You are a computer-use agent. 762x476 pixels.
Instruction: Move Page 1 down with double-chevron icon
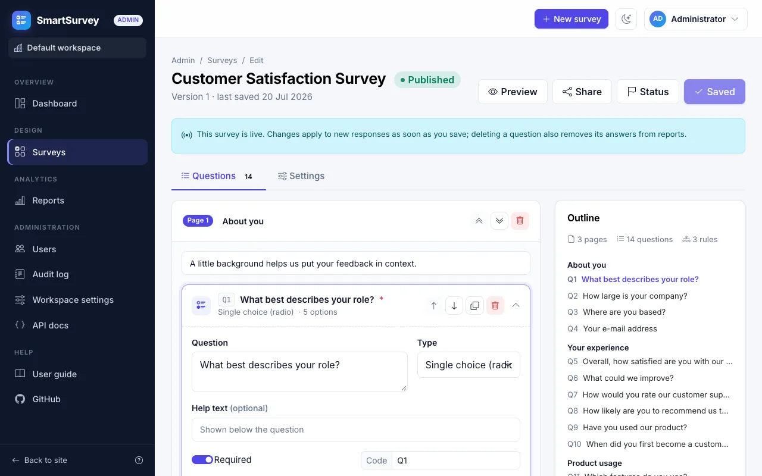click(499, 221)
